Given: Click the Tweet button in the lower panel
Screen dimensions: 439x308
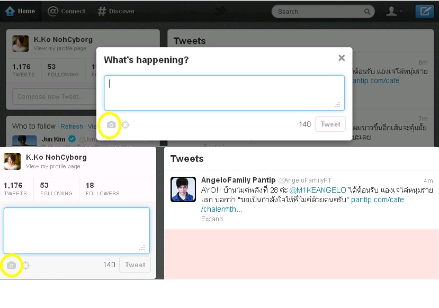Looking at the screenshot, I should point(135,265).
